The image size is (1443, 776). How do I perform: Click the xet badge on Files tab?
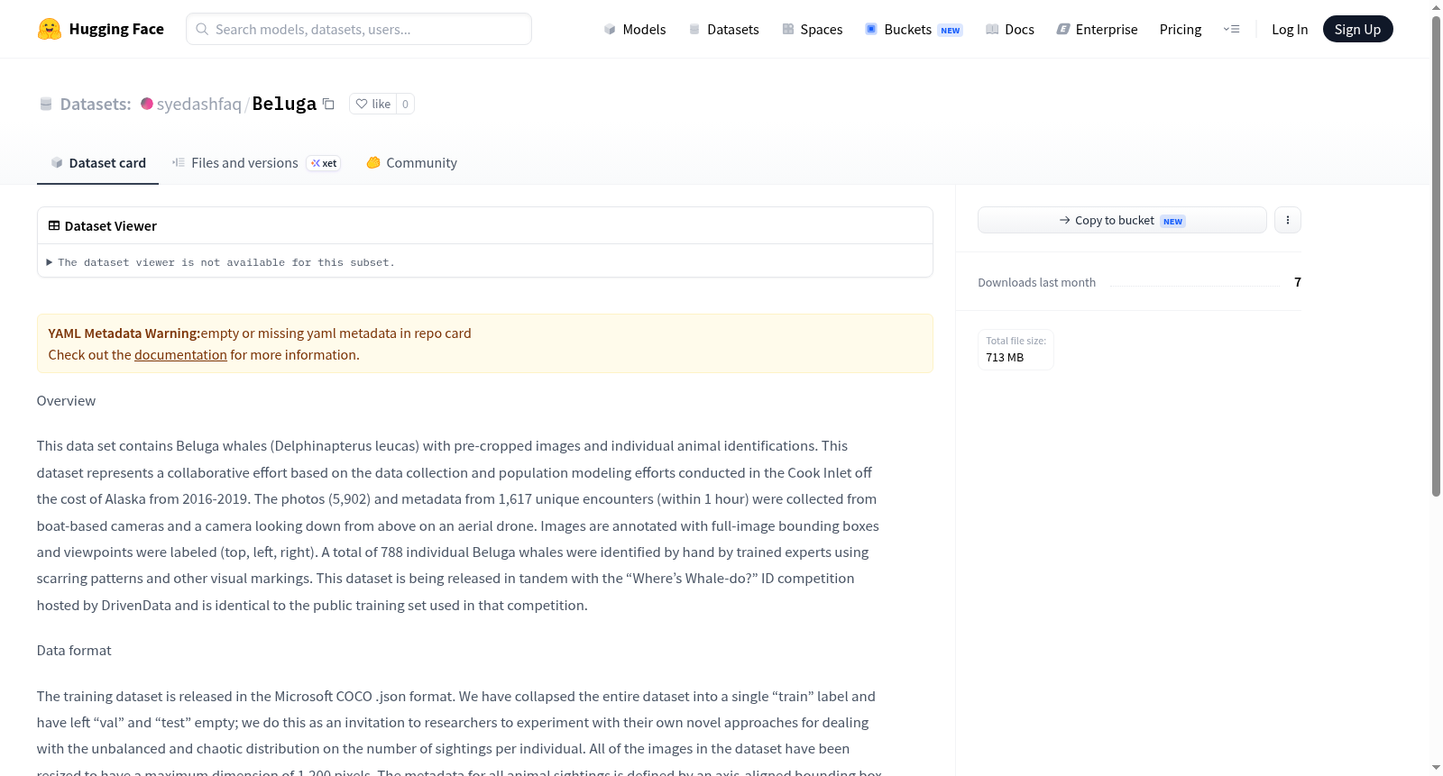click(x=324, y=163)
